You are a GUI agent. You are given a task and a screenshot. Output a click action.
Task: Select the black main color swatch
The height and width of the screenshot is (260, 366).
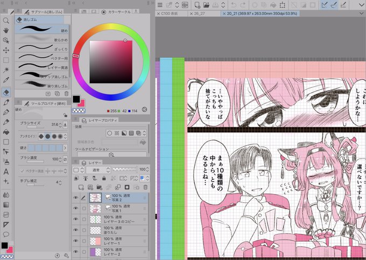pyautogui.click(x=76, y=99)
